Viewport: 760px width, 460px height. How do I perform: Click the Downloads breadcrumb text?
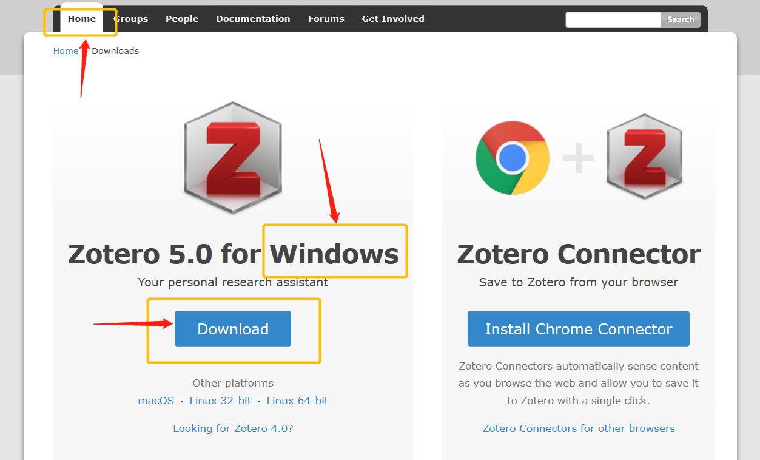click(x=115, y=51)
